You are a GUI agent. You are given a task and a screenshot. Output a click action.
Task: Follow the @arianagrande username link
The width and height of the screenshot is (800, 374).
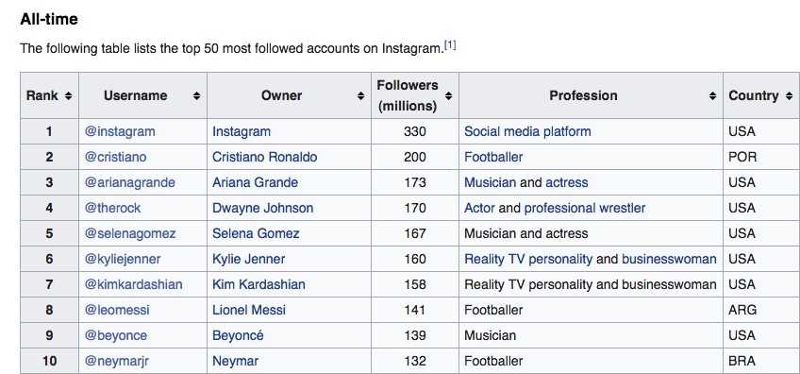click(x=129, y=183)
